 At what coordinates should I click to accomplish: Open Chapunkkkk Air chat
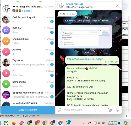[28, 41]
